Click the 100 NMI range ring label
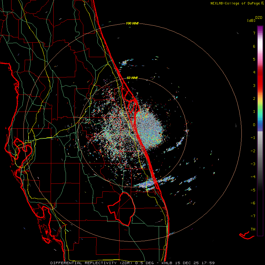The image size is (265, 265). 132,23
